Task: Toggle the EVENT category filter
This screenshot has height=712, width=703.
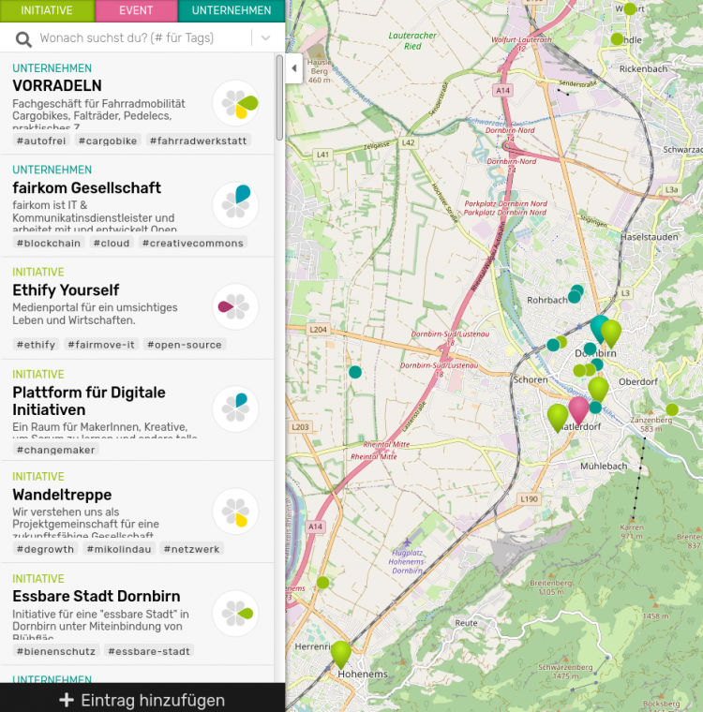Action: (136, 11)
